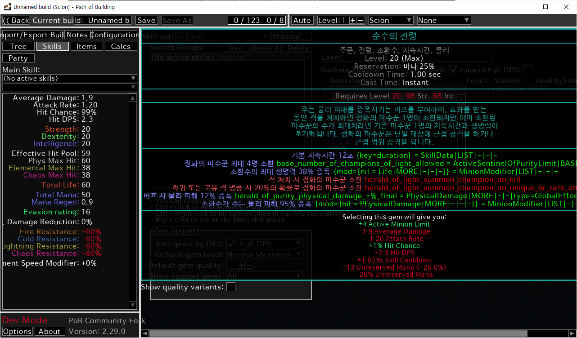577x338 pixels.
Task: Click the Back button
Action: [x=16, y=20]
